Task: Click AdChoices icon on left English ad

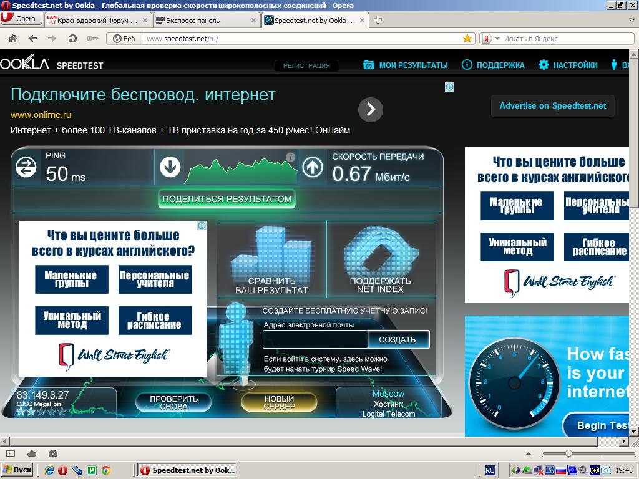Action: (x=202, y=226)
